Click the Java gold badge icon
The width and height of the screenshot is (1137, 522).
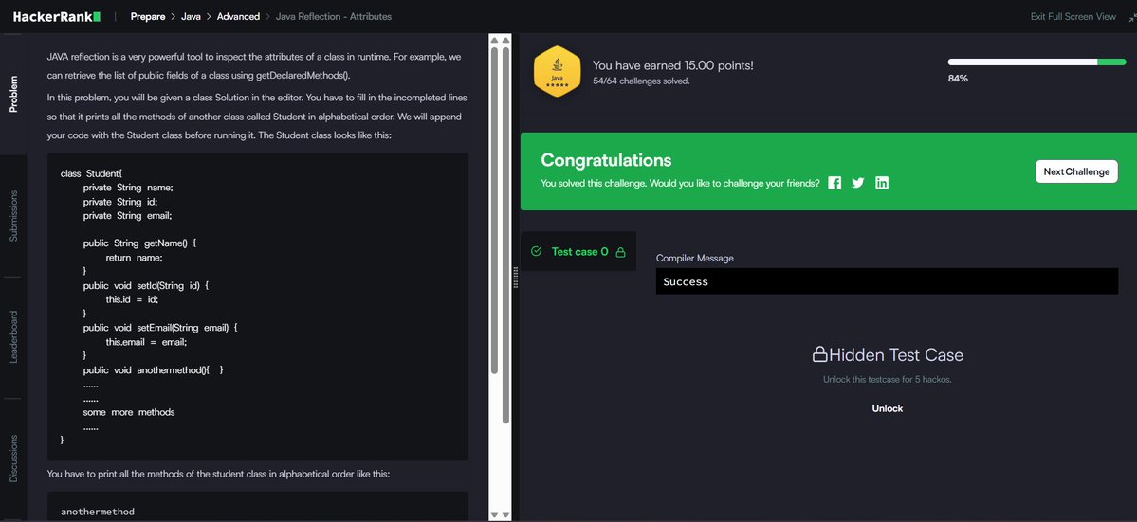pos(557,71)
